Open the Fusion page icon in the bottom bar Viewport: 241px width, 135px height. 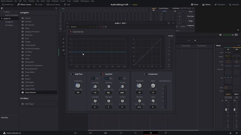pos(120,133)
